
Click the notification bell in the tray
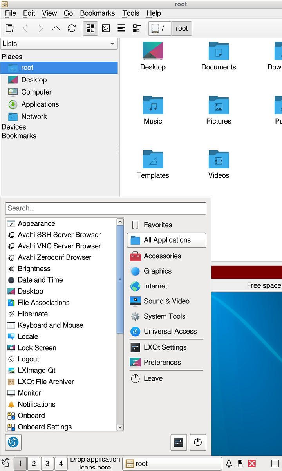click(229, 464)
